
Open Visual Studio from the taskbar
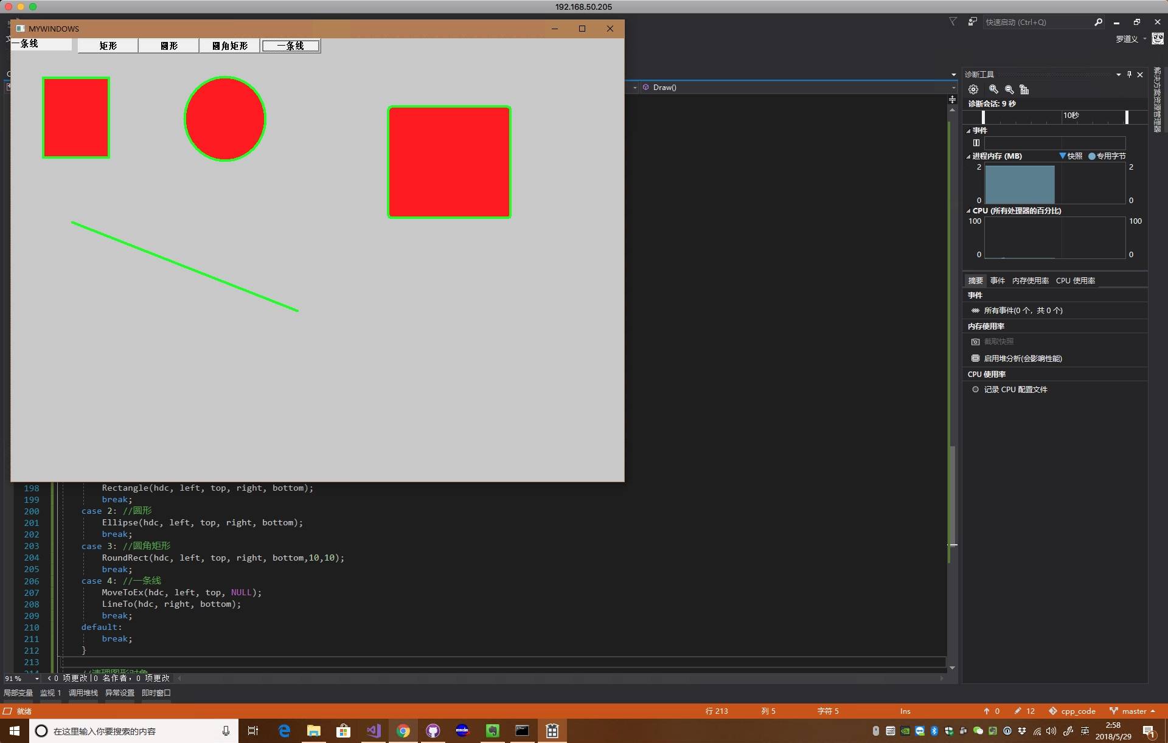coord(373,731)
